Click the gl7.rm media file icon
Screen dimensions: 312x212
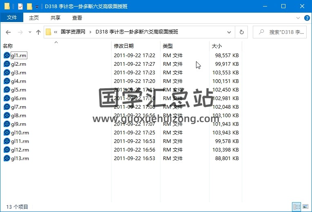(7, 107)
